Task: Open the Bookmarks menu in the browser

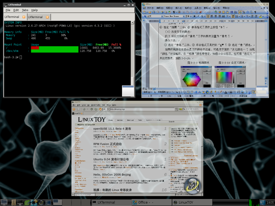Action: tap(96, 105)
